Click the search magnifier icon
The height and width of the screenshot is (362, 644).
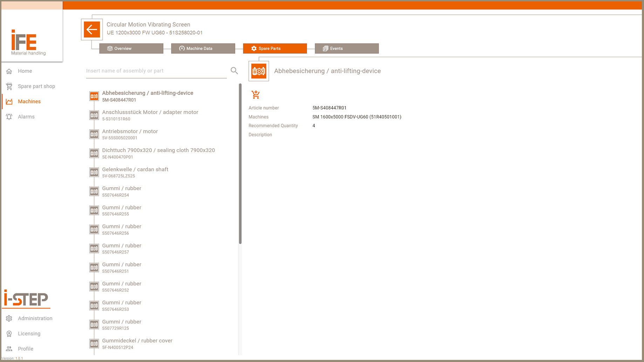pyautogui.click(x=234, y=71)
